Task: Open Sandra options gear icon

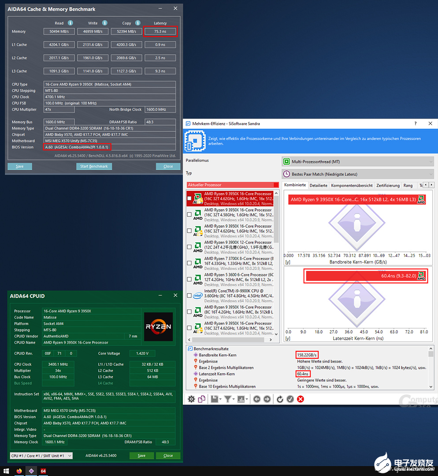Action: [191, 399]
